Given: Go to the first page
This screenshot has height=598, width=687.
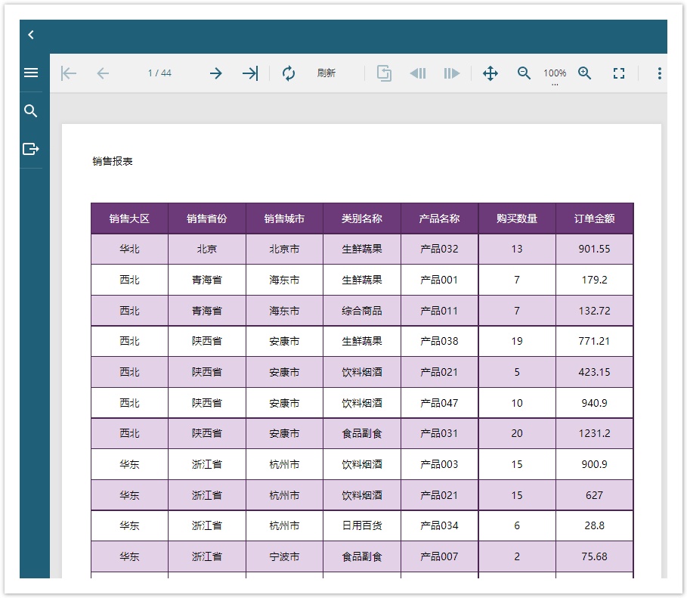Looking at the screenshot, I should [x=69, y=73].
